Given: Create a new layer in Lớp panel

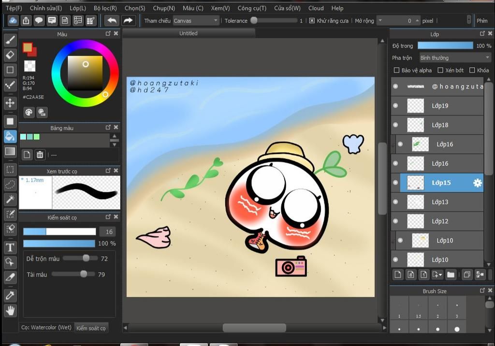Looking at the screenshot, I should pyautogui.click(x=398, y=274).
